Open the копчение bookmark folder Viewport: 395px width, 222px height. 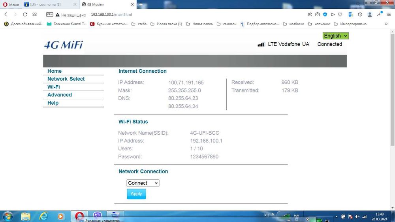point(319,24)
